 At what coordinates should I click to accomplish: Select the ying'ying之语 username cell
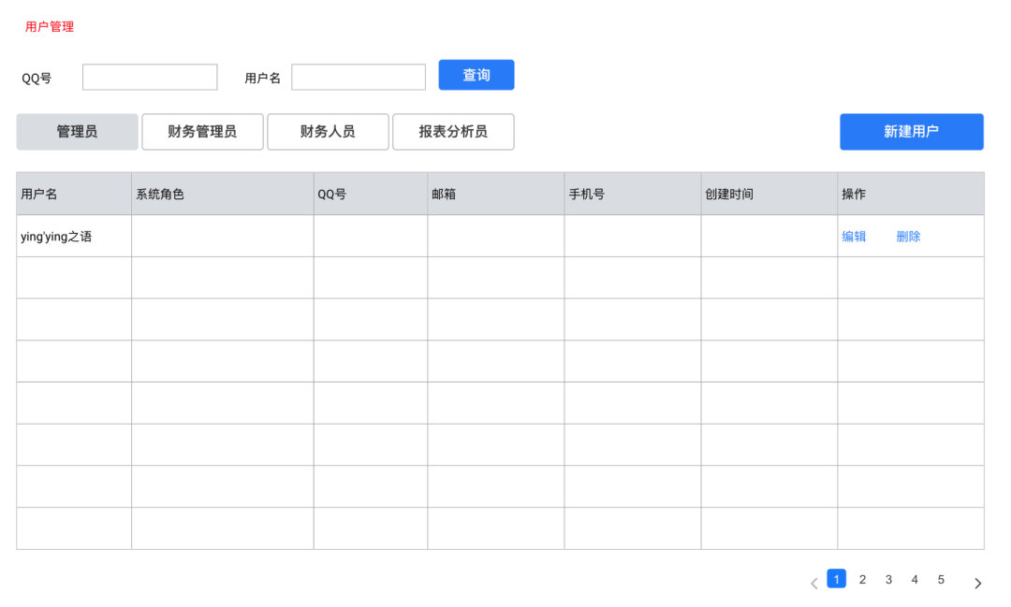[74, 236]
